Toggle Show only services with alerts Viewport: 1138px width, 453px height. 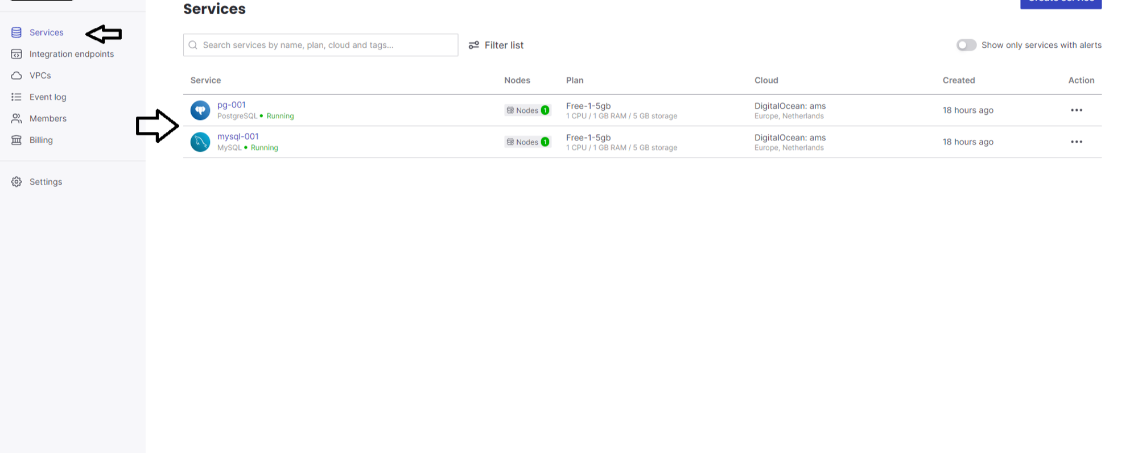(x=966, y=45)
